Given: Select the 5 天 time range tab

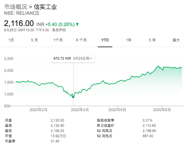Looking at the screenshot, I should coord(34,40).
